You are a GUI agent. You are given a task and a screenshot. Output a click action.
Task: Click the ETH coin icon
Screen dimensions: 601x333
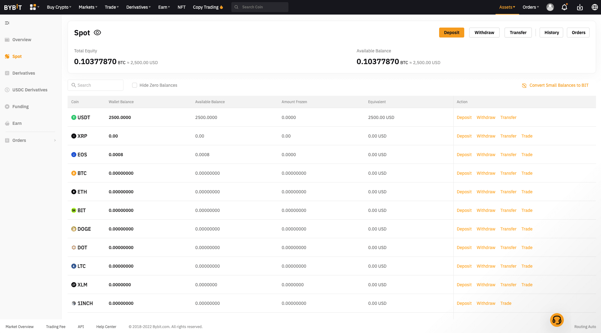74,192
